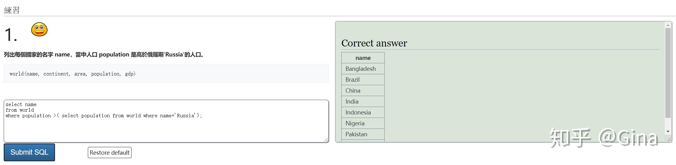Viewport: 676px width, 165px height.
Task: Grab the SQL textarea resize handle
Action: (326, 140)
